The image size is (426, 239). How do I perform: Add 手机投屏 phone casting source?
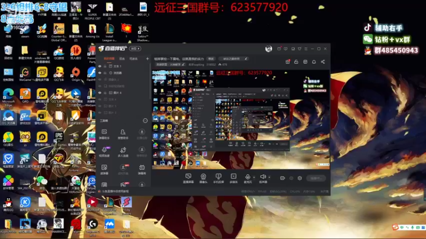[218, 178]
